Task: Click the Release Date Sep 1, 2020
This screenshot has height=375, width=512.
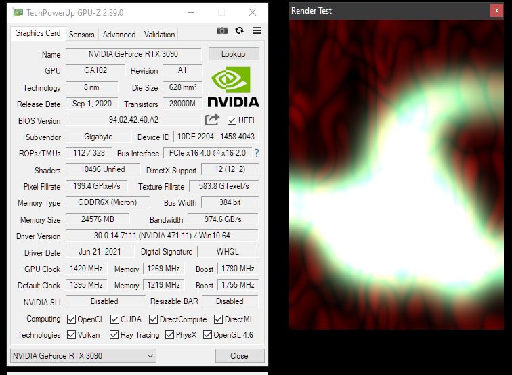Action: click(92, 104)
